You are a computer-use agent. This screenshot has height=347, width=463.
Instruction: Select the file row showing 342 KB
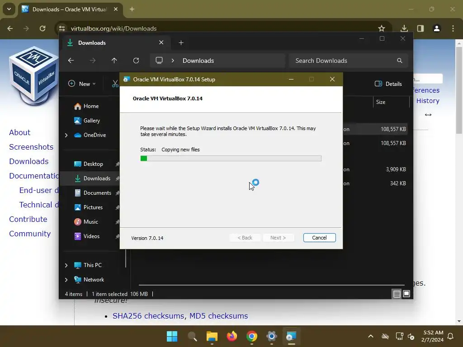[x=375, y=183]
